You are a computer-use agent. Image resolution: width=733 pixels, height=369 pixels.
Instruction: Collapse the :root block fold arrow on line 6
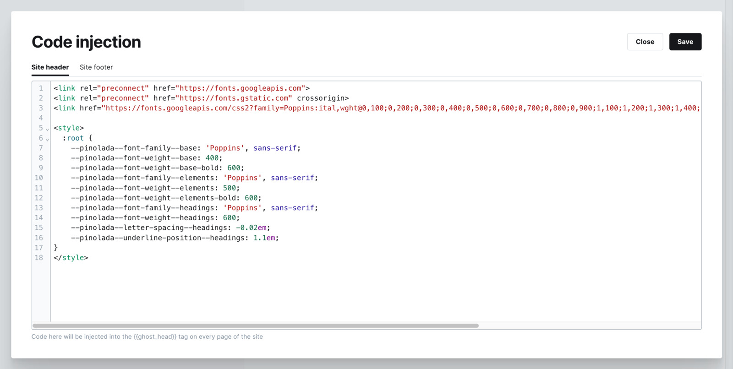point(47,139)
